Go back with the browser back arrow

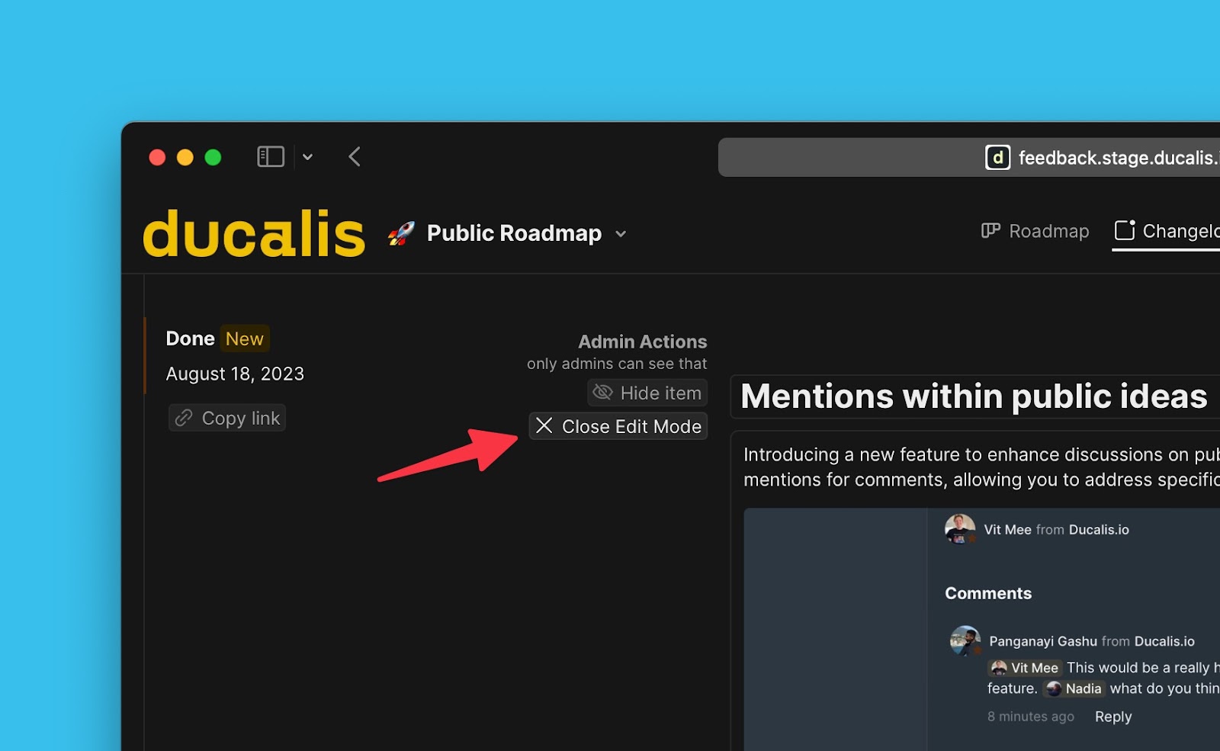coord(355,157)
